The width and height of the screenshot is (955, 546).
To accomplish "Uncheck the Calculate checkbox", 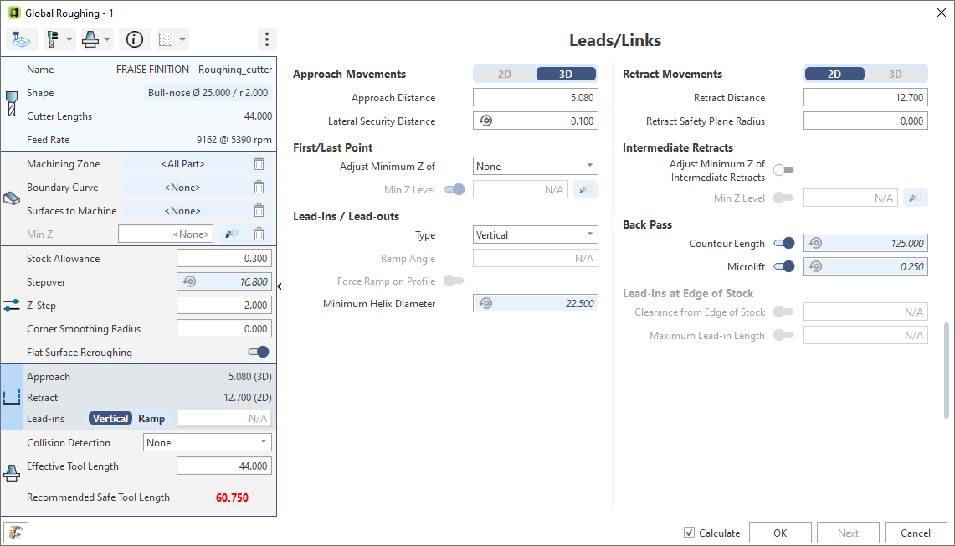I will coord(689,533).
